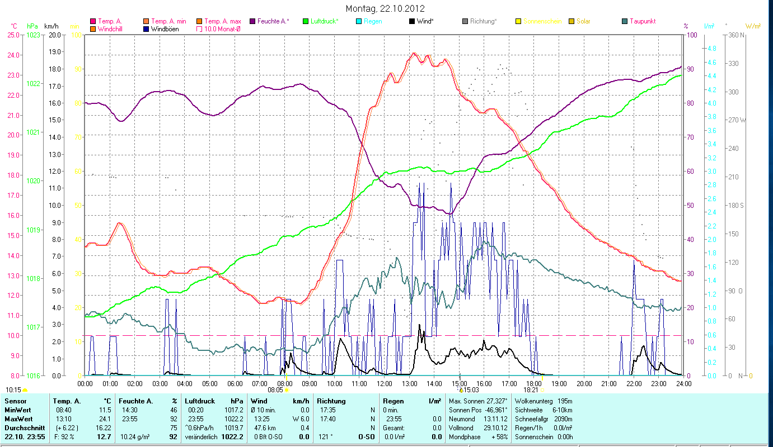The width and height of the screenshot is (773, 447).
Task: Click the current pressure value 1022.2
Action: point(233,436)
